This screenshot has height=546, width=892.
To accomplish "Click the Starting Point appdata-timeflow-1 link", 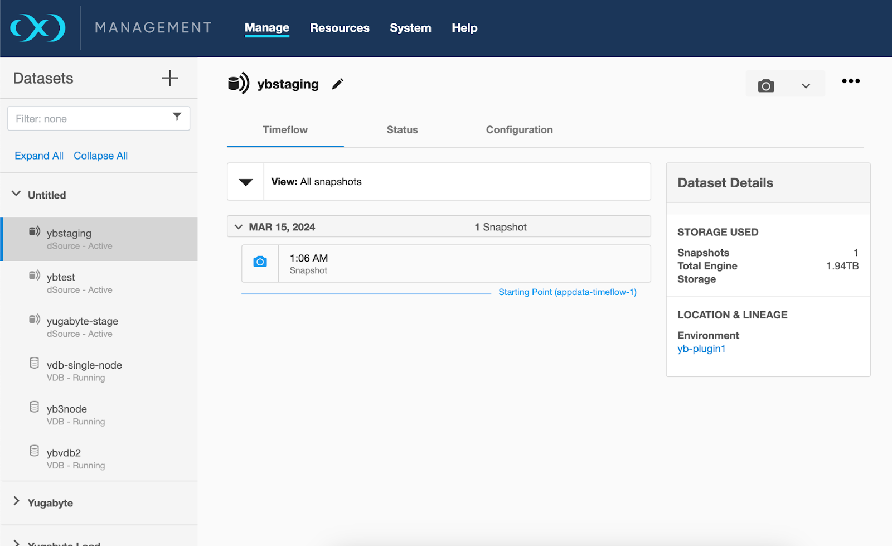I will coord(568,292).
